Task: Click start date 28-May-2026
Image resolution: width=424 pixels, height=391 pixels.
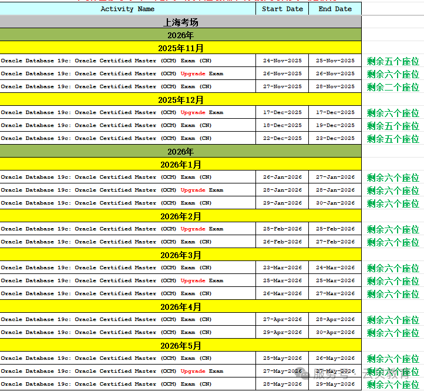Action: click(x=282, y=384)
